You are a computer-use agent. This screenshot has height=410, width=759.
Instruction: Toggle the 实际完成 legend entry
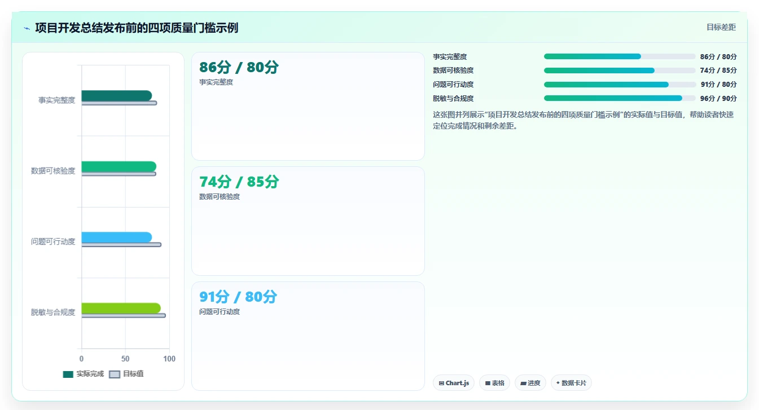coord(84,374)
